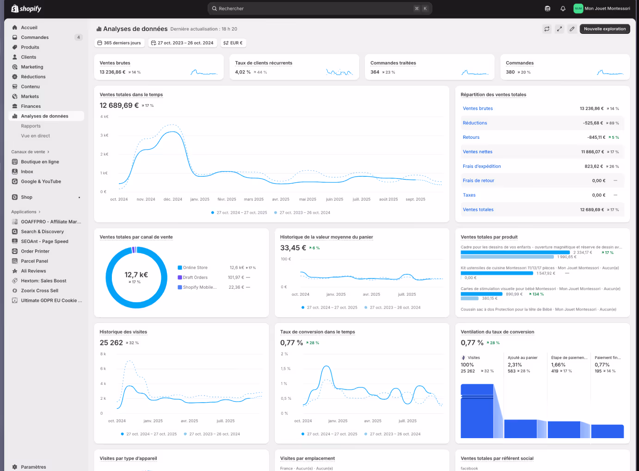Open the Taux de clients récurrents card
The width and height of the screenshot is (639, 471).
[x=295, y=67]
